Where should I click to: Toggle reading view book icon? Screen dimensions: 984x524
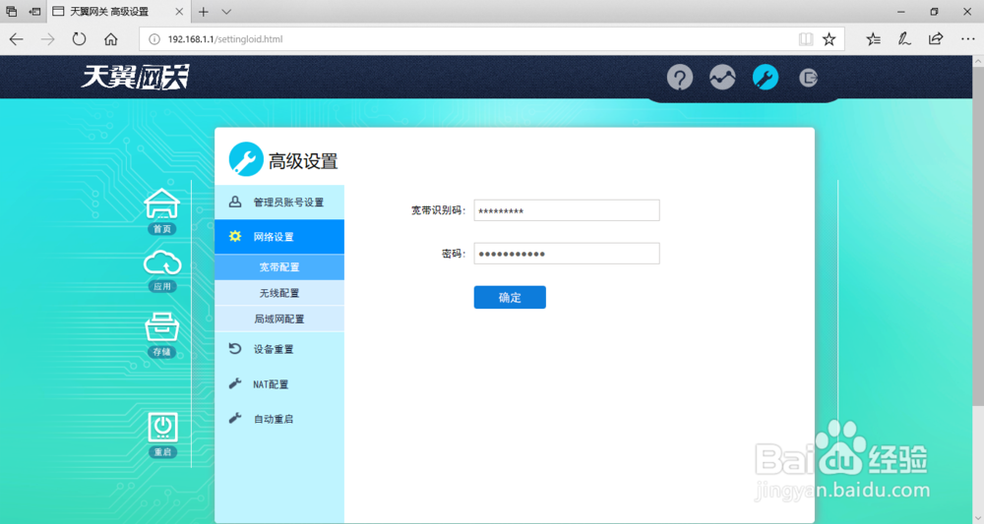click(806, 39)
